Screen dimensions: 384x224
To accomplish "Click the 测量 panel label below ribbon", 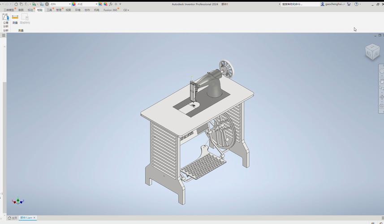I will 21,30.
